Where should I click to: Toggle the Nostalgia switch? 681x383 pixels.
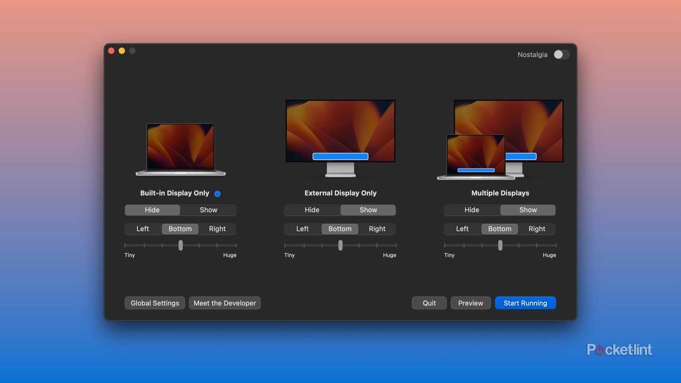point(561,54)
